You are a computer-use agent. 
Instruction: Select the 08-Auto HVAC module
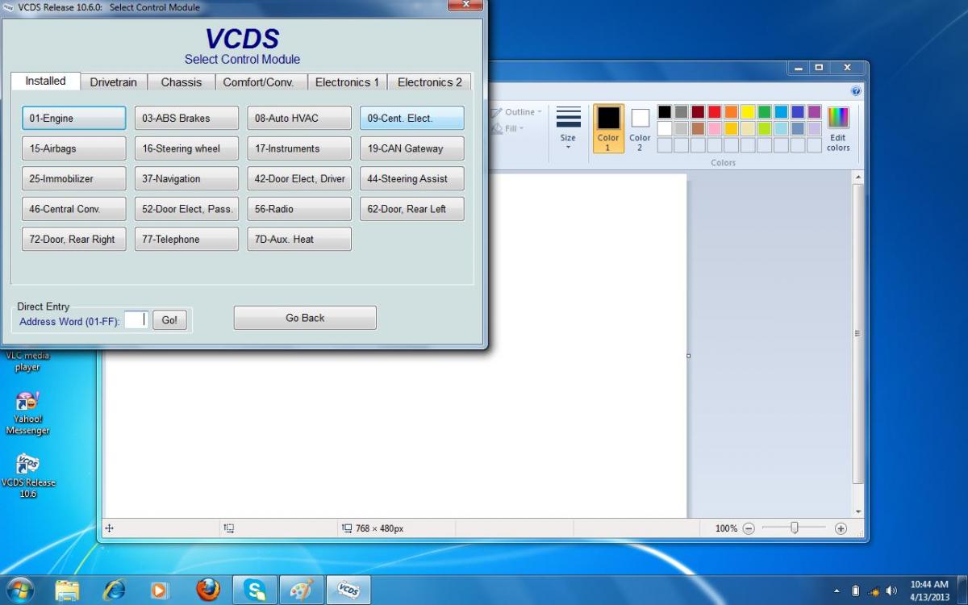[x=299, y=118]
